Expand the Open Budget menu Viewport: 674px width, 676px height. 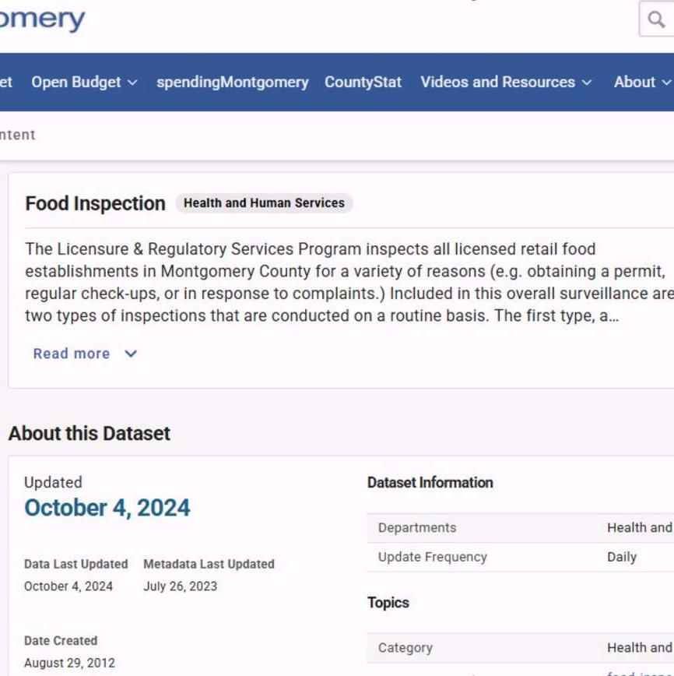(84, 82)
